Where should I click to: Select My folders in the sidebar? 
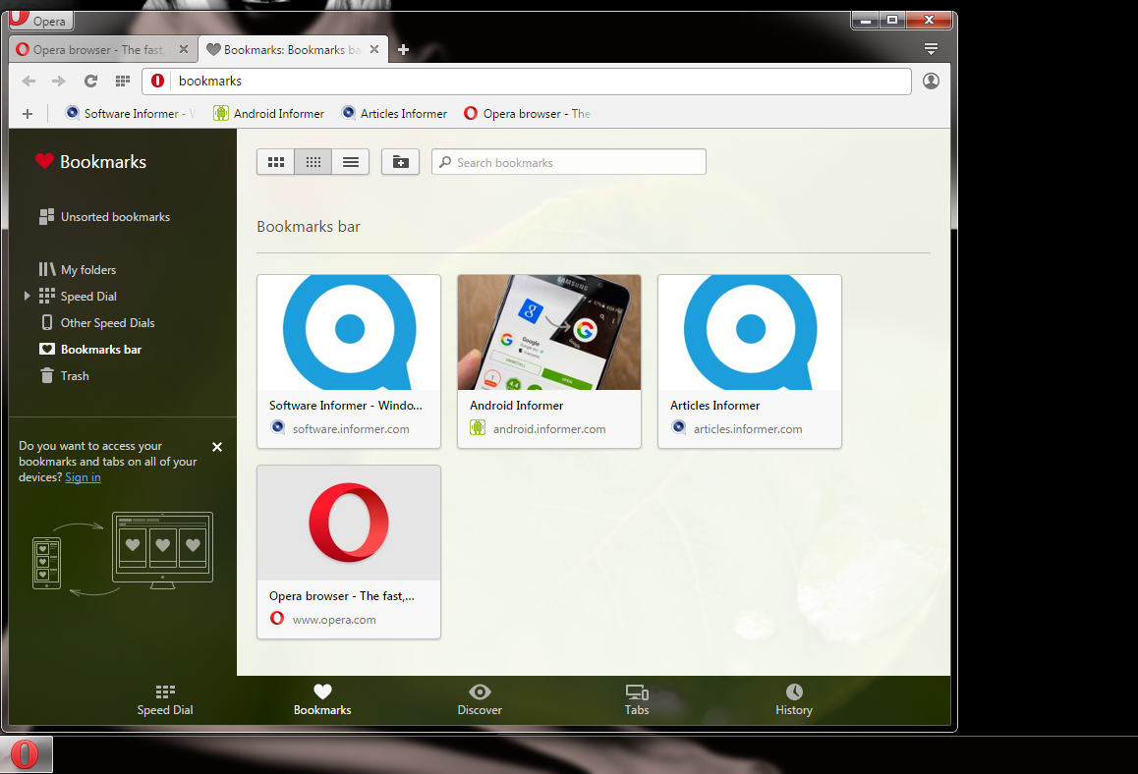click(78, 270)
